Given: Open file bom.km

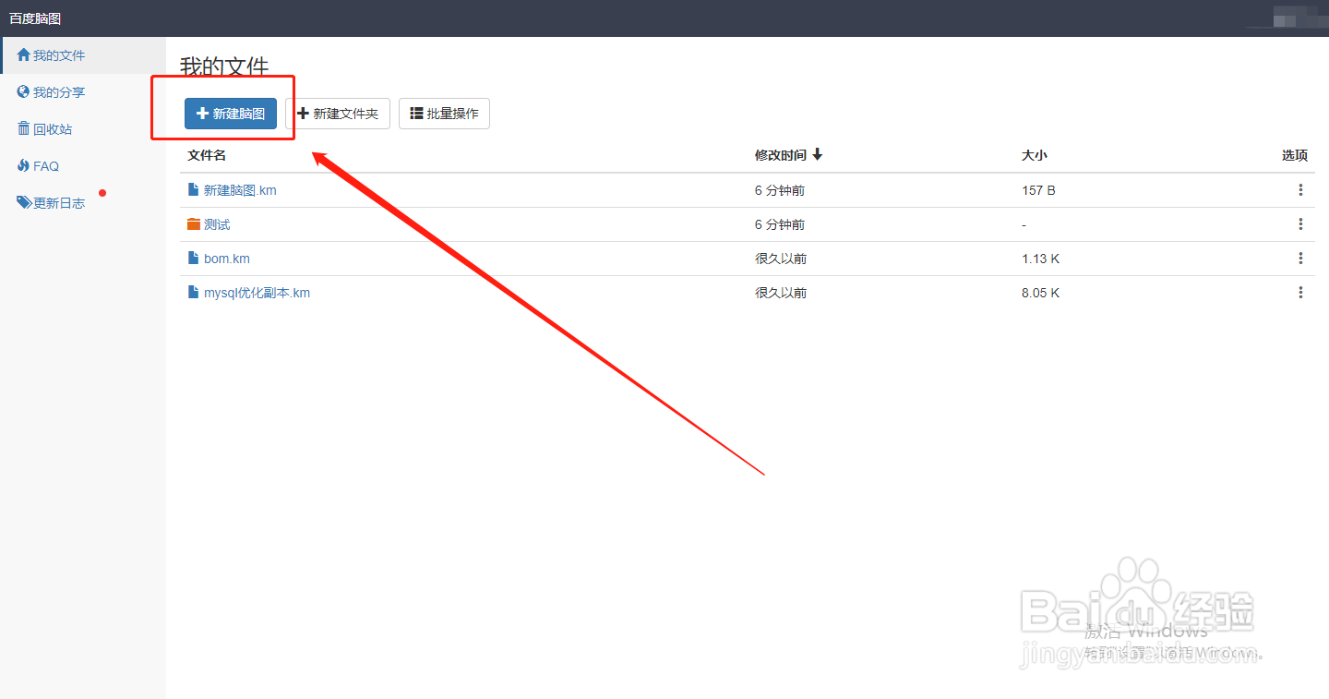Looking at the screenshot, I should (x=227, y=259).
